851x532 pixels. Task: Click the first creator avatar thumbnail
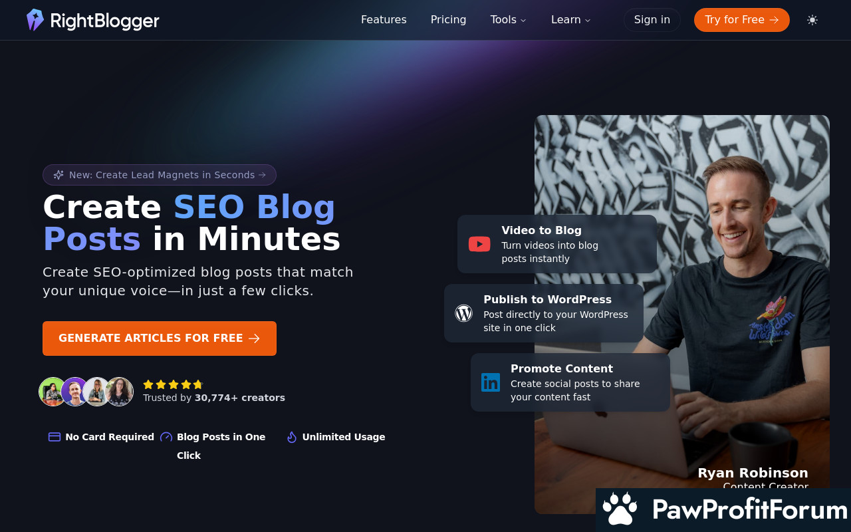(x=52, y=392)
